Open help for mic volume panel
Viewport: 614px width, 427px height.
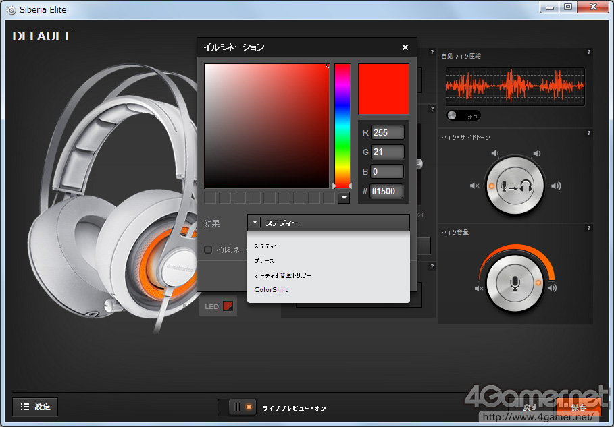[x=589, y=229]
